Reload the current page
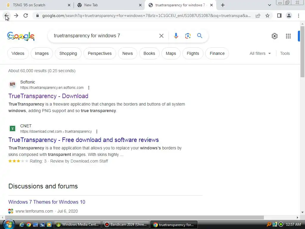Viewport: 305px width, 229px height. (x=26, y=16)
